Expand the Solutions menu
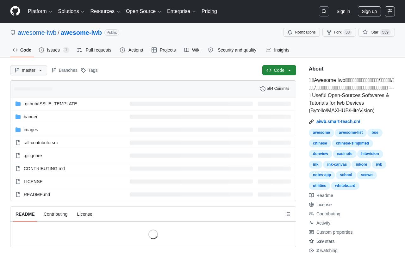This screenshot has height=253, width=405. 71,11
